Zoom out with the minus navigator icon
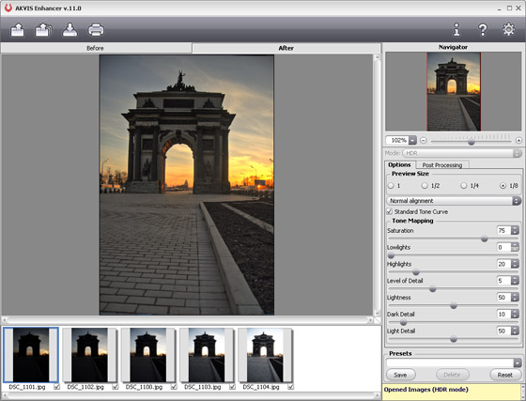 [x=424, y=140]
